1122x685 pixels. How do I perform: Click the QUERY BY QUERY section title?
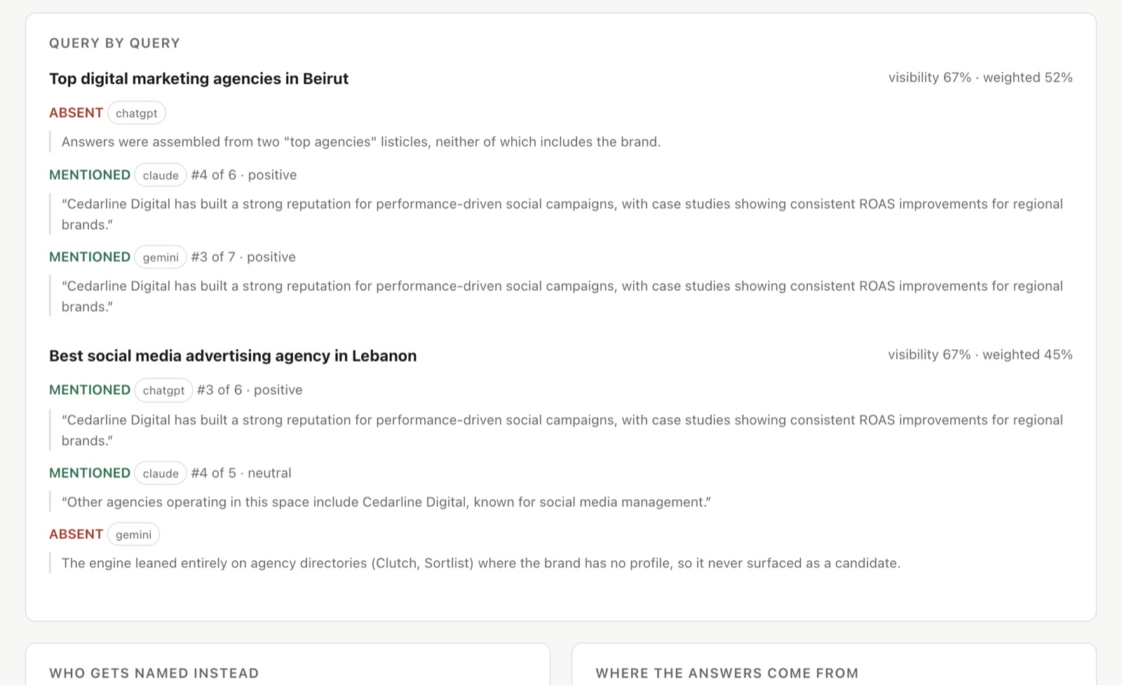click(x=114, y=43)
